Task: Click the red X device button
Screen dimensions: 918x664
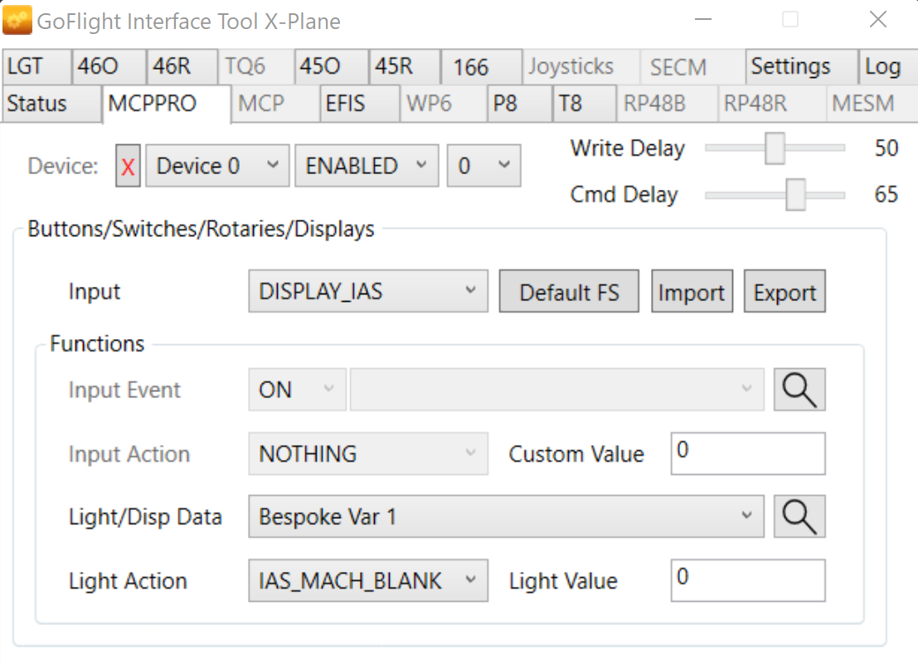Action: click(128, 166)
